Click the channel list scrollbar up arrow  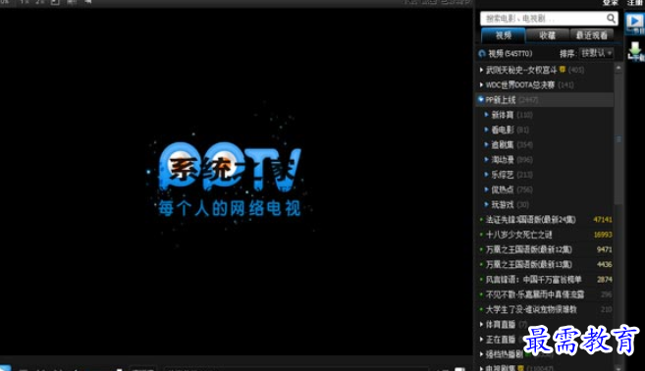(618, 68)
